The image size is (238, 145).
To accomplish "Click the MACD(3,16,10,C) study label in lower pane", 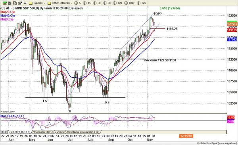I will click(12, 116).
